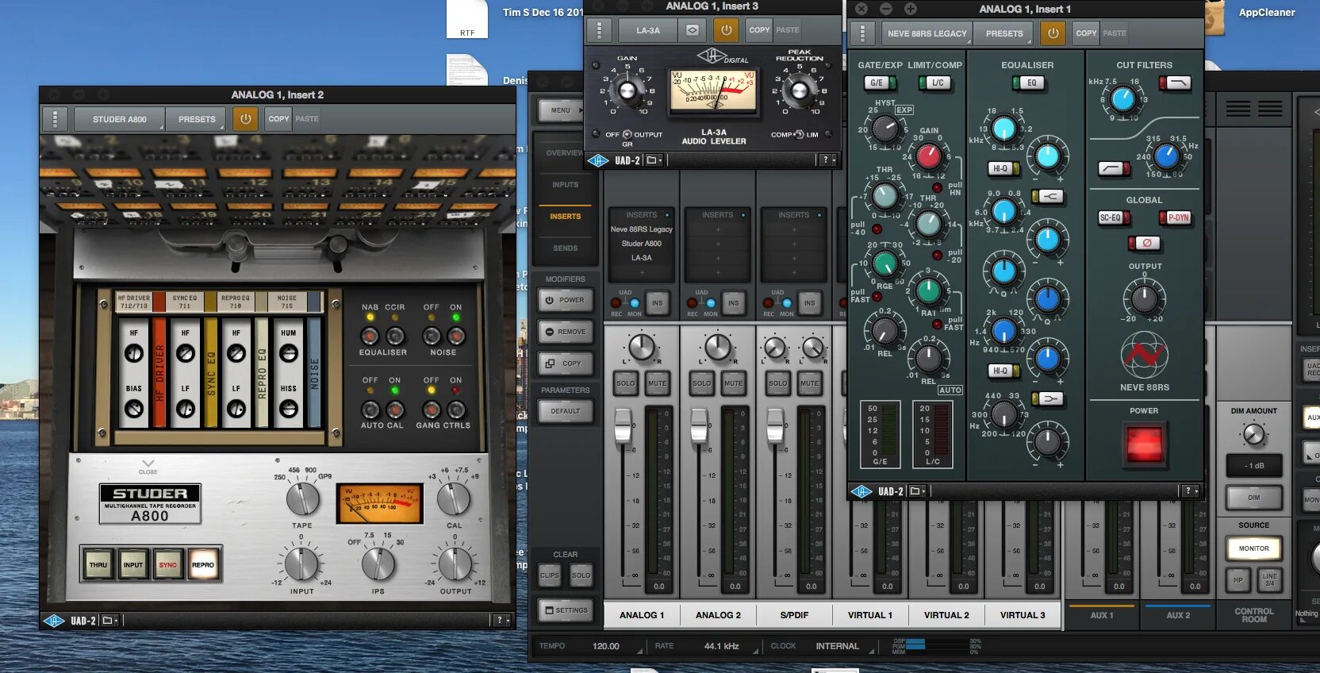1320x673 pixels.
Task: Click COPY in the Studer A800 toolbar
Action: (x=278, y=119)
